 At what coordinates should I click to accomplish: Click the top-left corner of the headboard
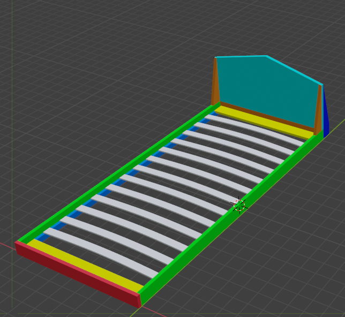tap(216, 57)
